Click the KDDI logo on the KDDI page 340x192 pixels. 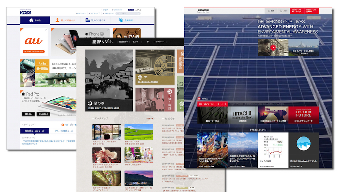coord(26,12)
